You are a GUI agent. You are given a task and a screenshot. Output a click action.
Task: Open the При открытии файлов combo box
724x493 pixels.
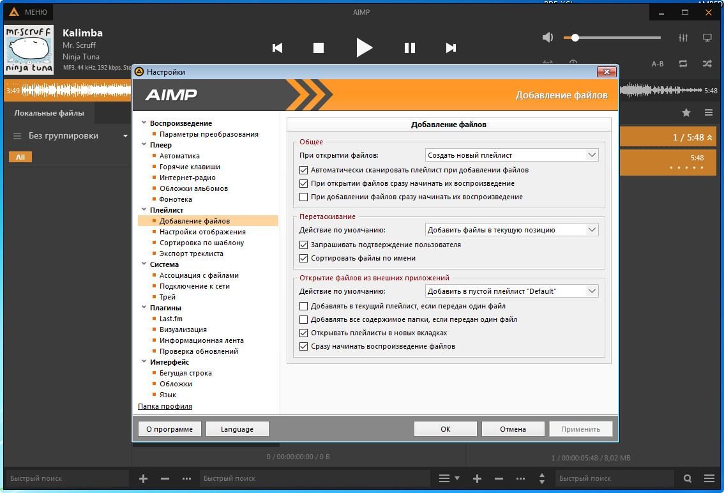[511, 155]
